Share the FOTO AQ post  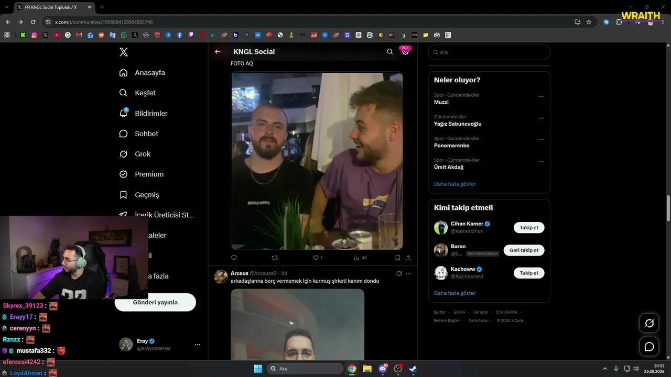(408, 258)
